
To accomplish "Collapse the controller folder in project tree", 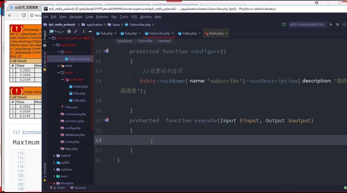I will (x=62, y=80).
